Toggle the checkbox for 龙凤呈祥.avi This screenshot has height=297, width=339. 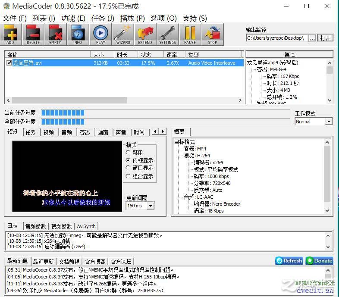click(9, 63)
